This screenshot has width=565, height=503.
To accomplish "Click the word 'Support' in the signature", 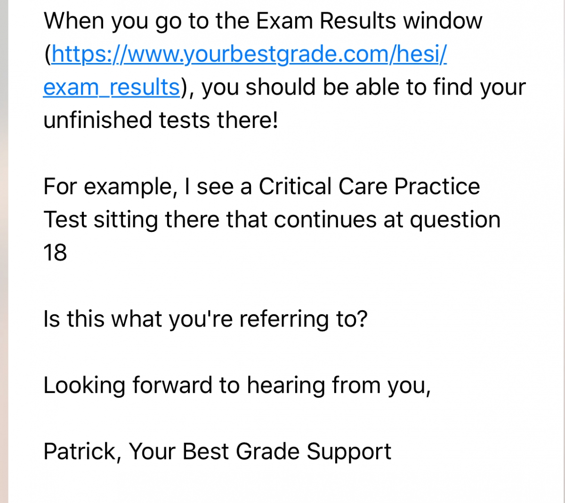I will point(349,452).
